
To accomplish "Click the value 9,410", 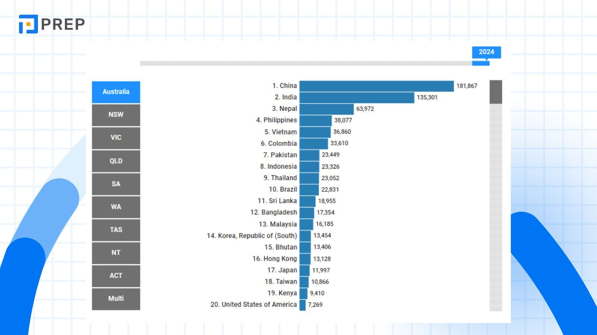I will (317, 293).
